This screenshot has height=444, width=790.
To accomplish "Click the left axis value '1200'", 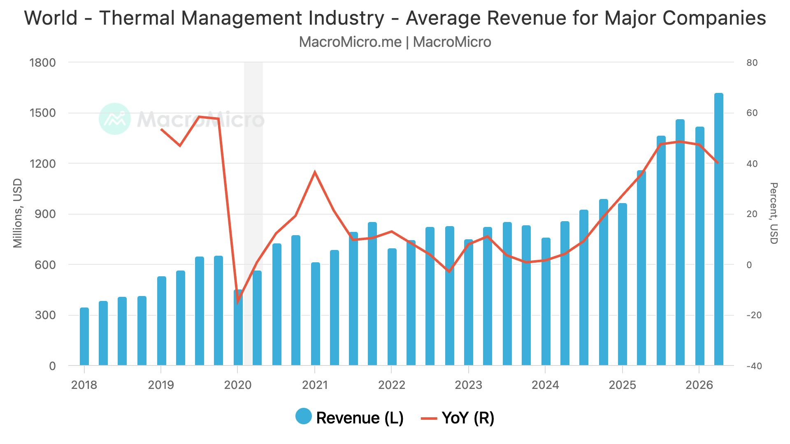I will click(43, 164).
